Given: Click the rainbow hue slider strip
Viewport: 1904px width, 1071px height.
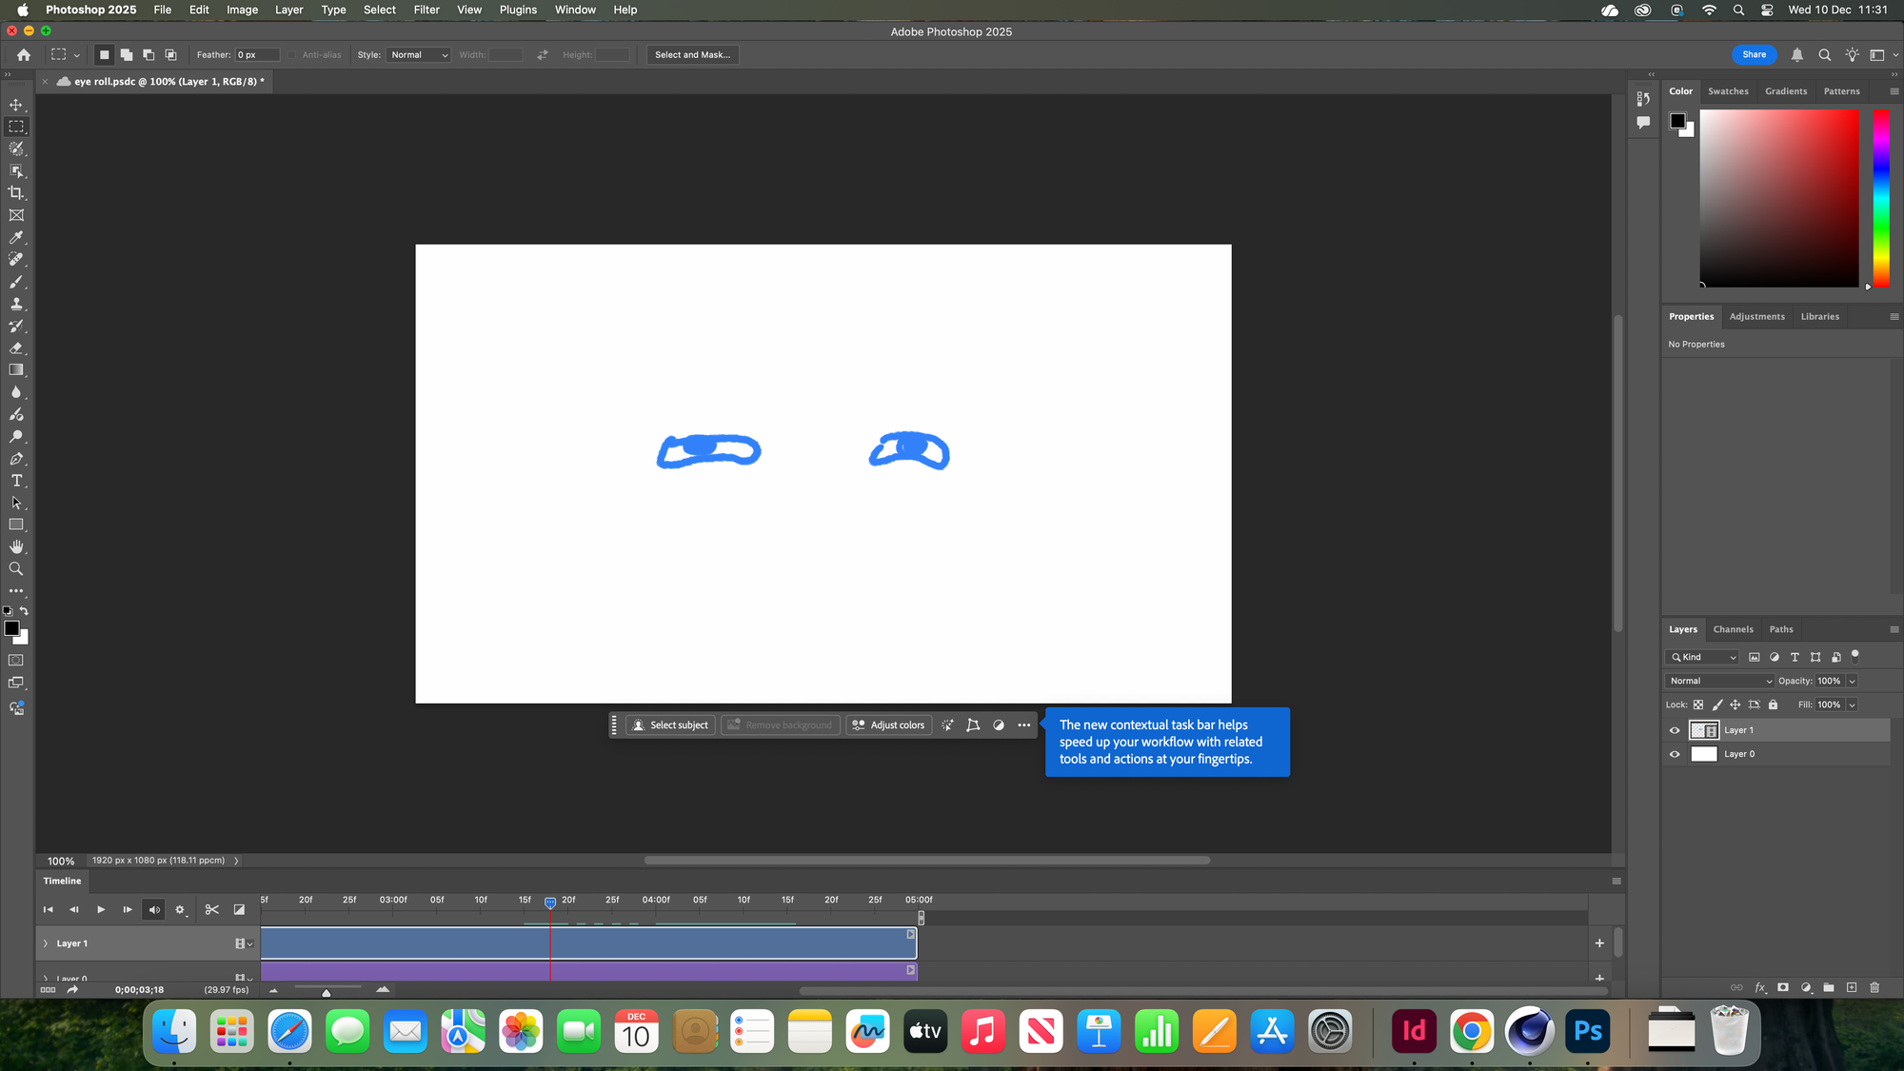Looking at the screenshot, I should (x=1881, y=197).
